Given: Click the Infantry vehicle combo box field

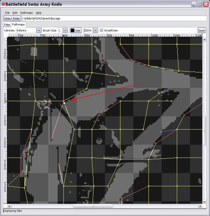Looking at the screenshot, I should pyautogui.click(x=26, y=30).
